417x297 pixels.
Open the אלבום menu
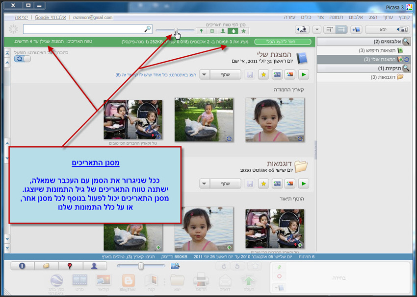(356, 17)
